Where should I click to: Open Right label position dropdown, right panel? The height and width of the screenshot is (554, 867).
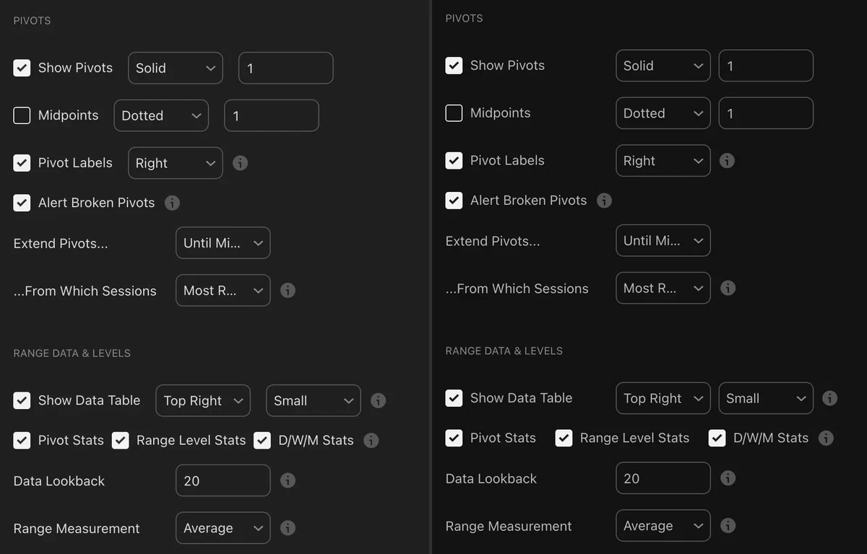pyautogui.click(x=663, y=161)
